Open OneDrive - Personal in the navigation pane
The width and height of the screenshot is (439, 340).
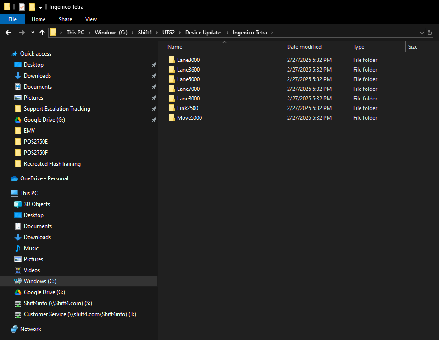pyautogui.click(x=44, y=178)
